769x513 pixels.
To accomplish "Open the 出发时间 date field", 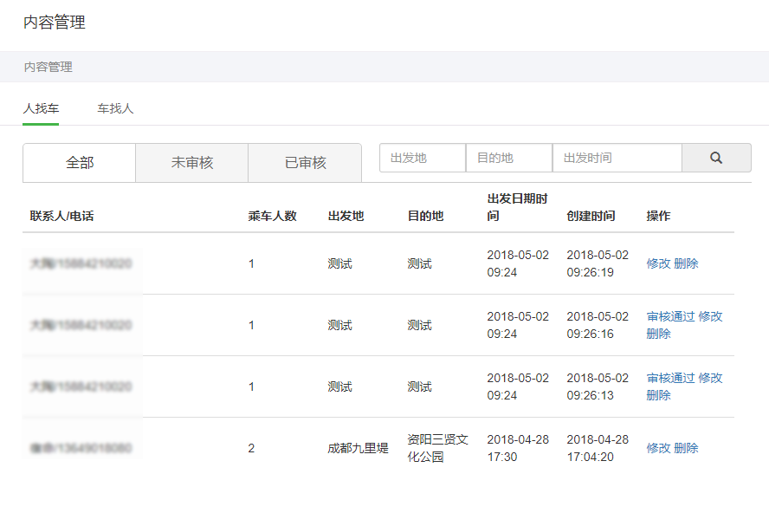I will point(617,158).
